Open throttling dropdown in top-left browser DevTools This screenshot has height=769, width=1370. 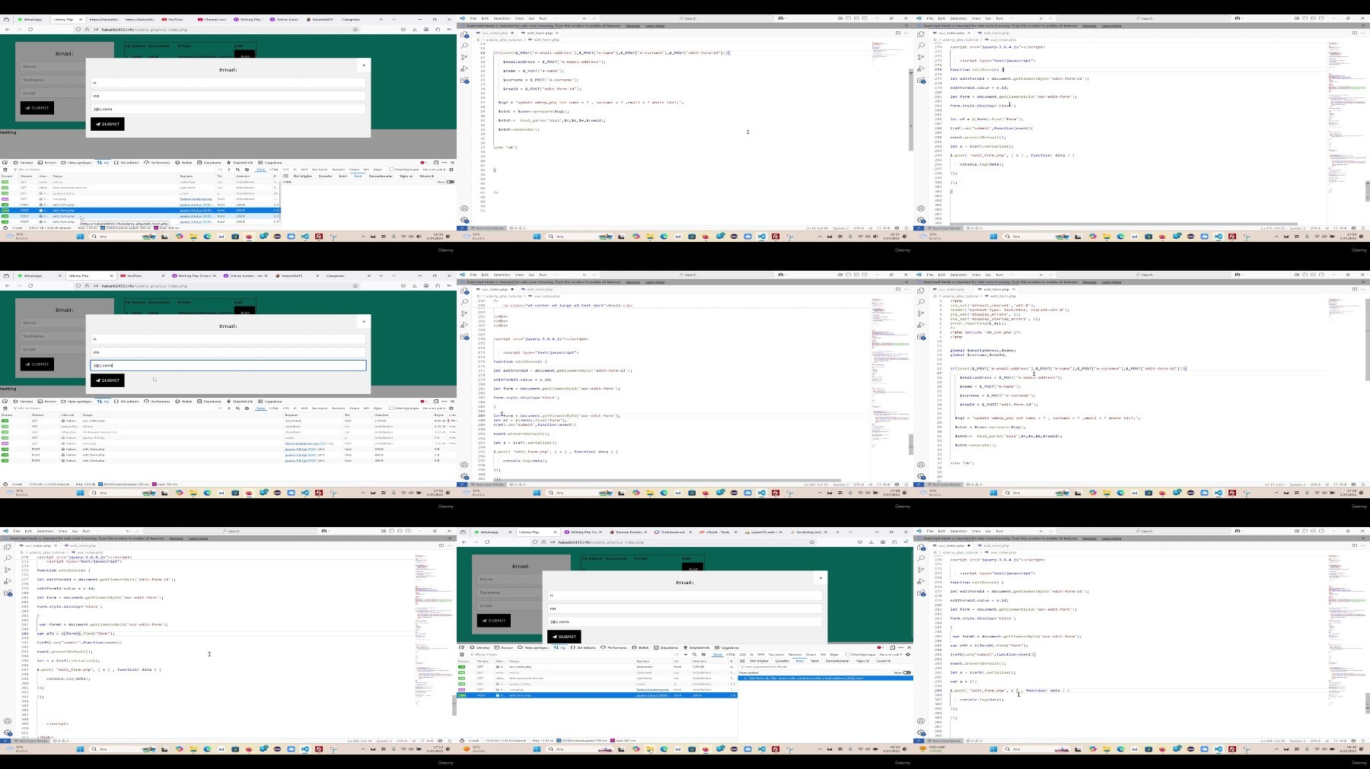tap(434, 170)
